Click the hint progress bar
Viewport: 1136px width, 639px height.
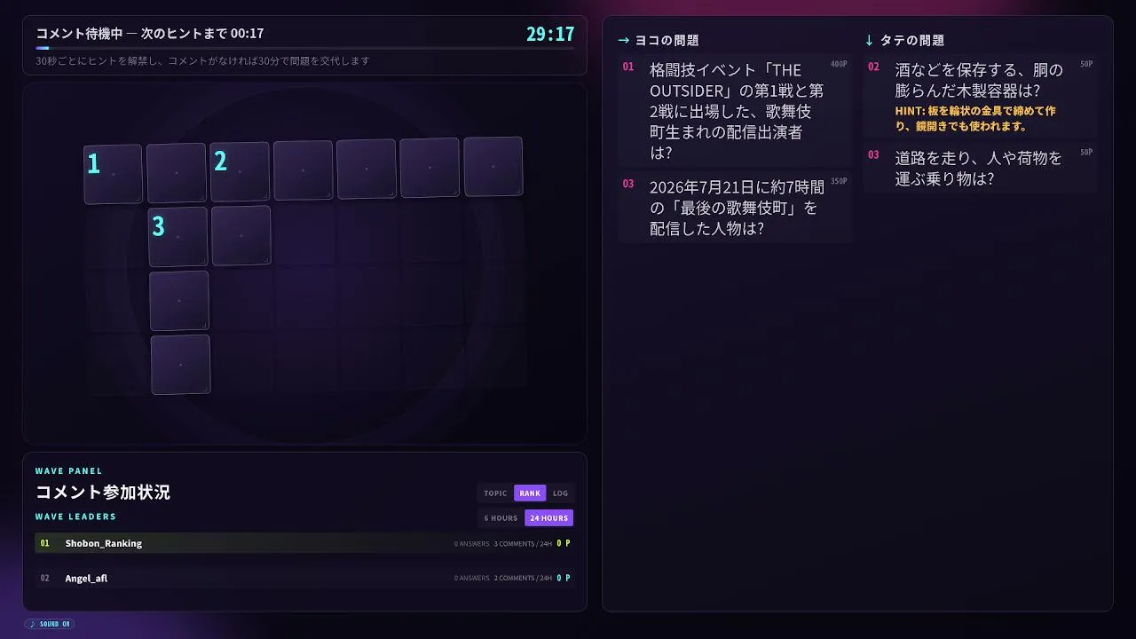(x=304, y=48)
